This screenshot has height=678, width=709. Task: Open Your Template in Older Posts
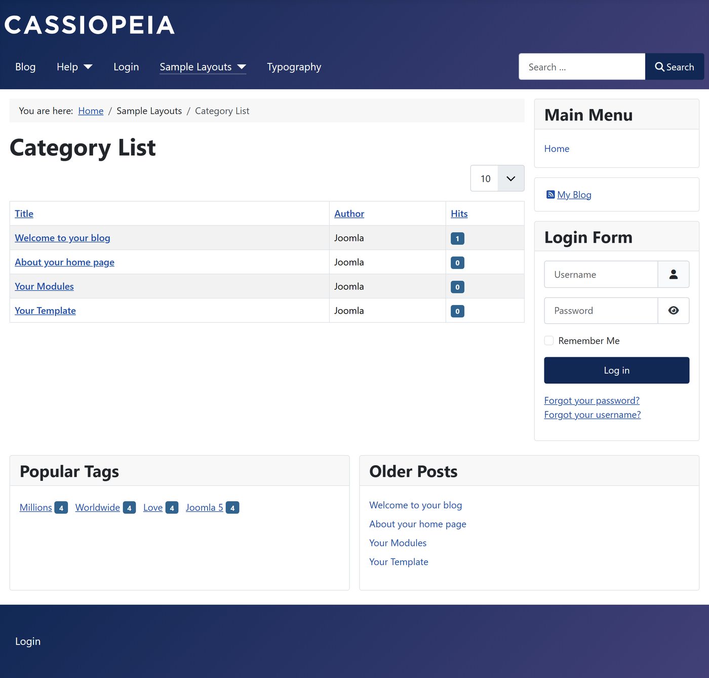pos(399,562)
